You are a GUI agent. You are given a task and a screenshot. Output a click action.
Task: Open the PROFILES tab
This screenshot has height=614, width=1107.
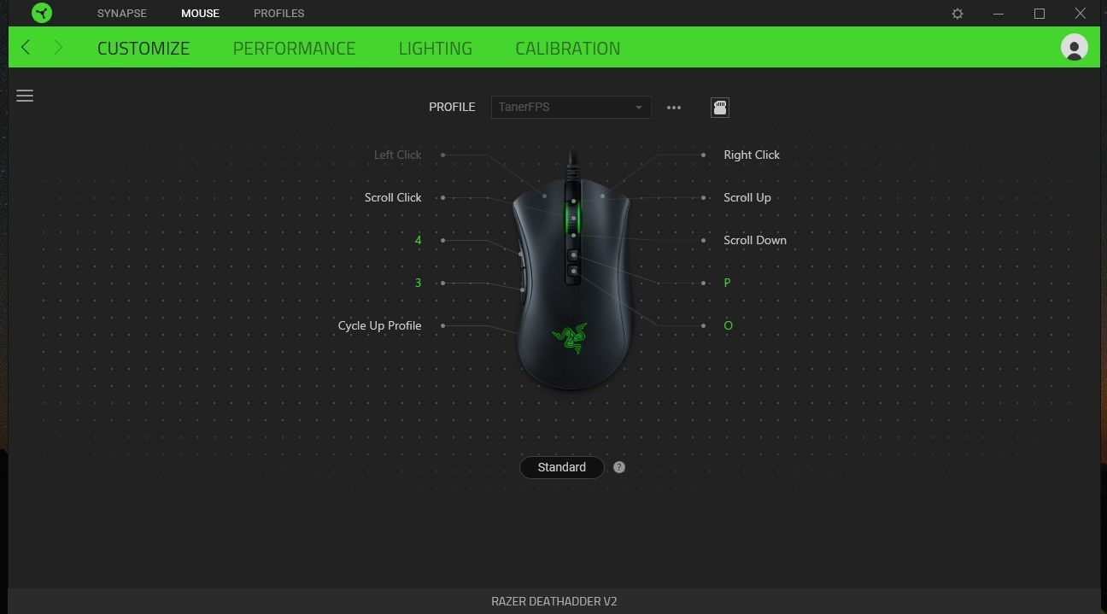pos(279,14)
